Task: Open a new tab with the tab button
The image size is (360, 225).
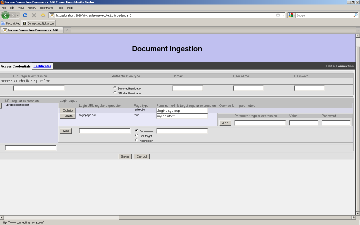Action: pos(67,30)
